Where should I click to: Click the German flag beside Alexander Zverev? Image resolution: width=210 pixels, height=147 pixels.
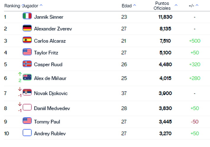27,28
